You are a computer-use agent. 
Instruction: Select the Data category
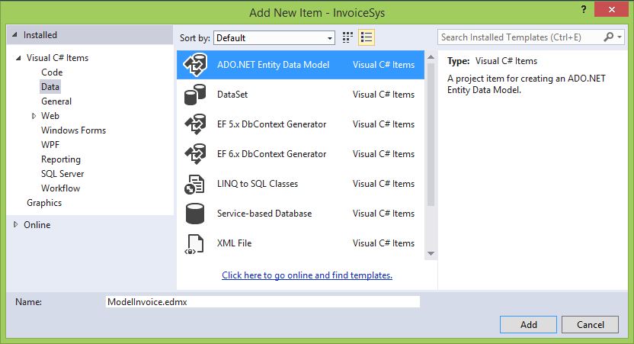point(50,87)
